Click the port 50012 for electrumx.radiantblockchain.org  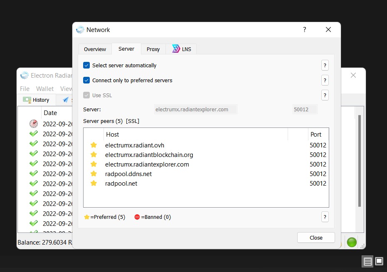[x=318, y=155]
